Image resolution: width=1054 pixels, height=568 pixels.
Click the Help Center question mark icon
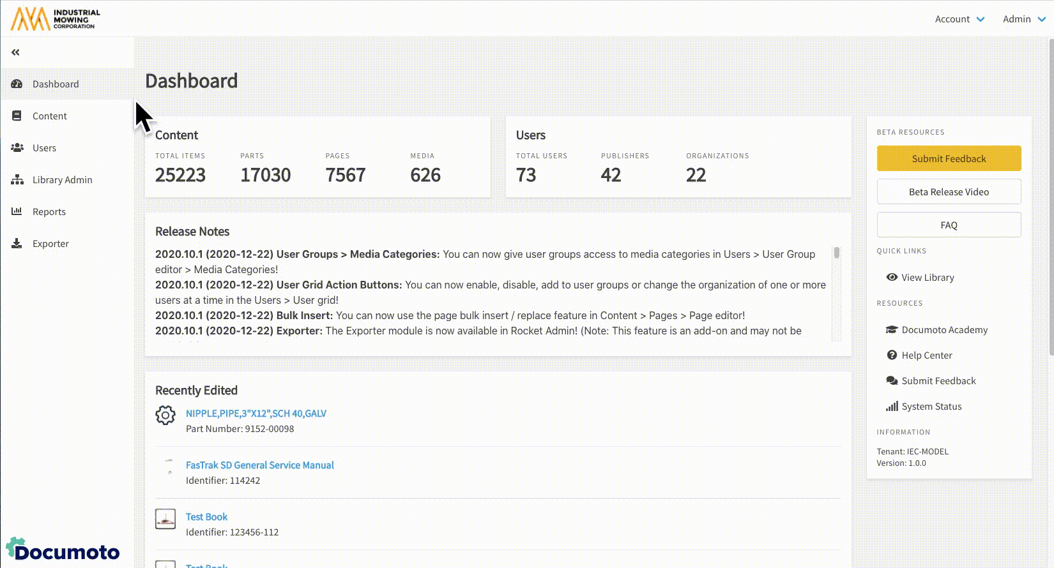point(892,355)
